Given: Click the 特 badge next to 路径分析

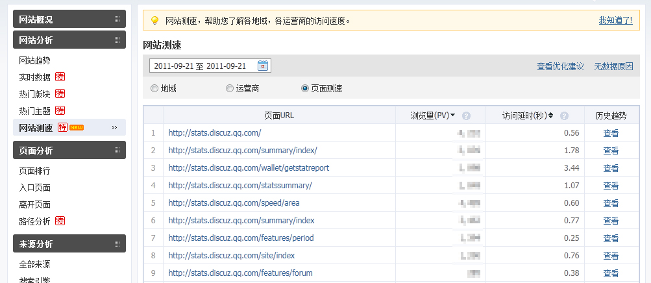Looking at the screenshot, I should (x=60, y=221).
